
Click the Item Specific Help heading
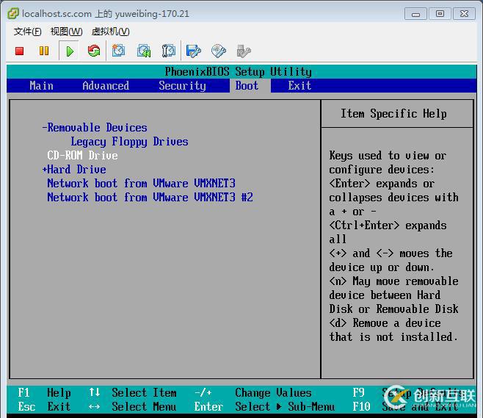pyautogui.click(x=393, y=114)
